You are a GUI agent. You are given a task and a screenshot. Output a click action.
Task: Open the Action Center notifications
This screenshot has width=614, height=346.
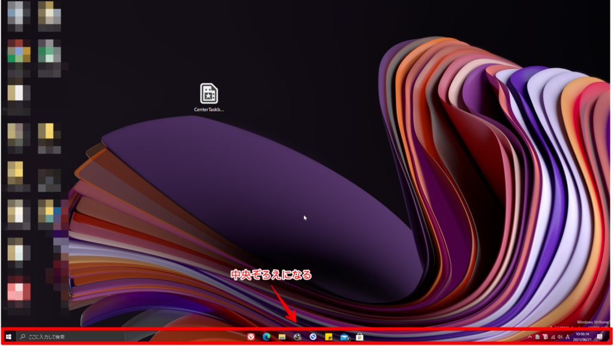click(x=600, y=336)
